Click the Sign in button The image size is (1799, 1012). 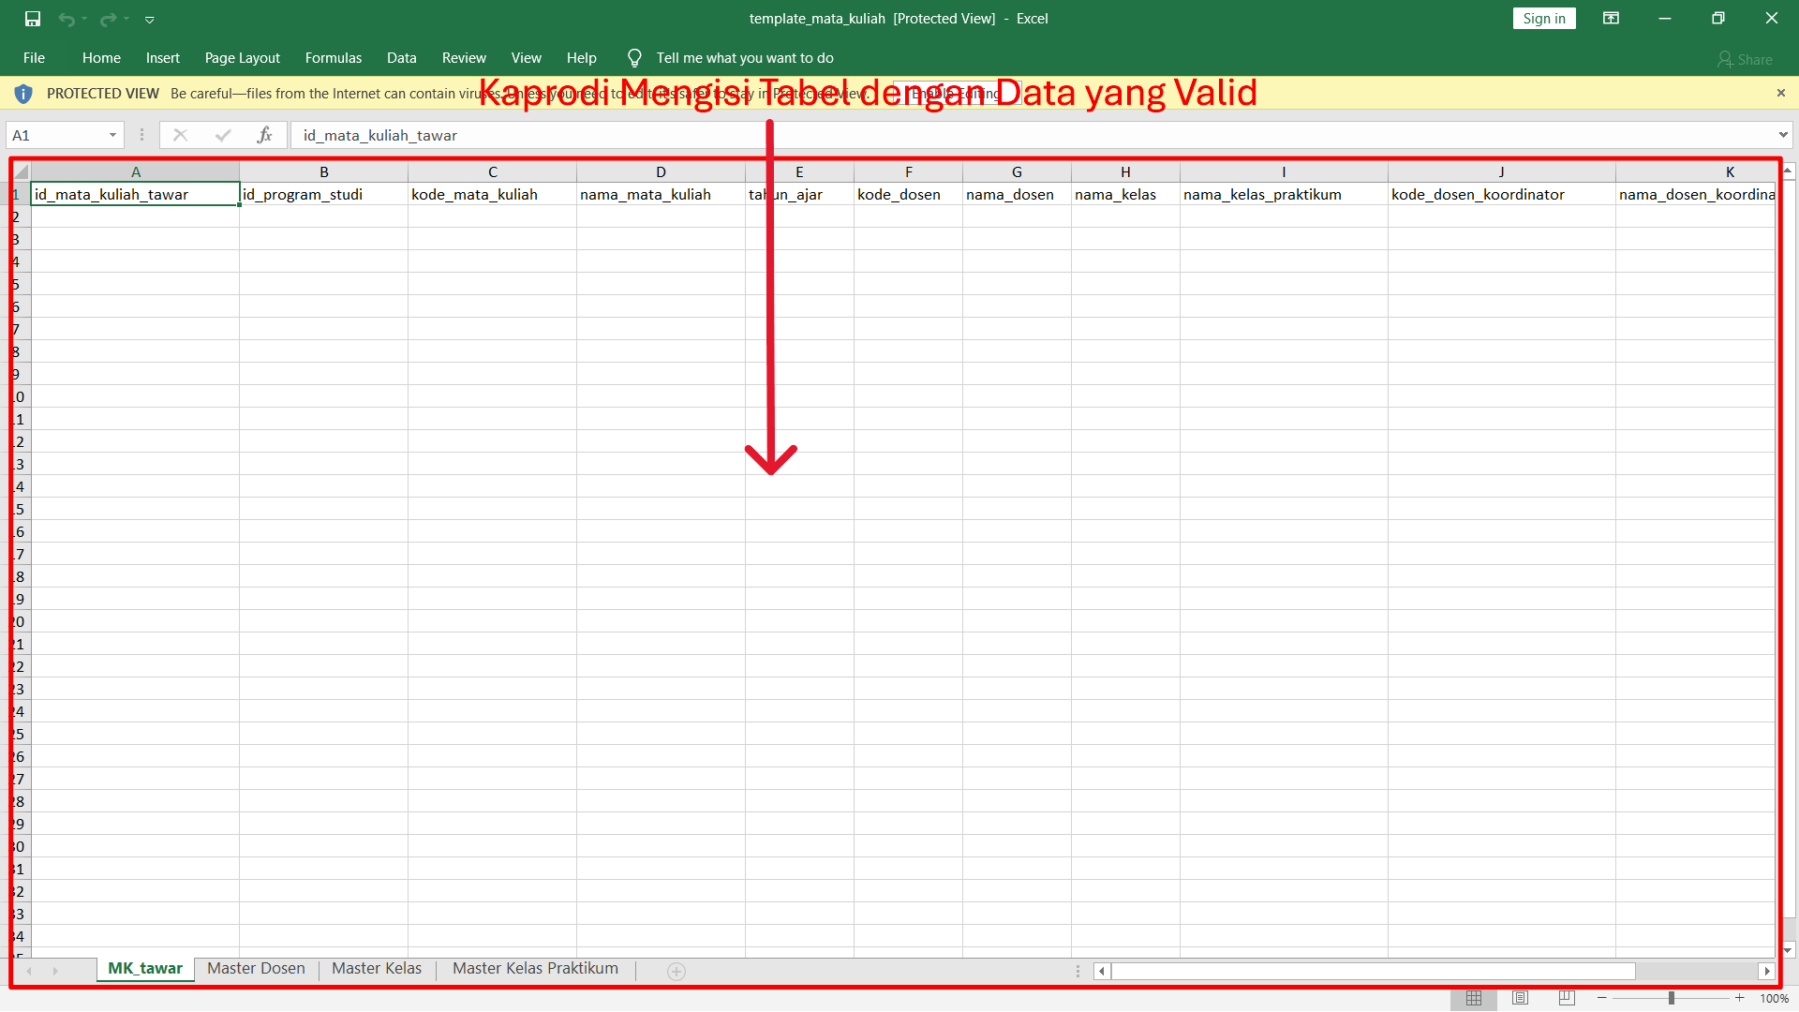(x=1543, y=19)
